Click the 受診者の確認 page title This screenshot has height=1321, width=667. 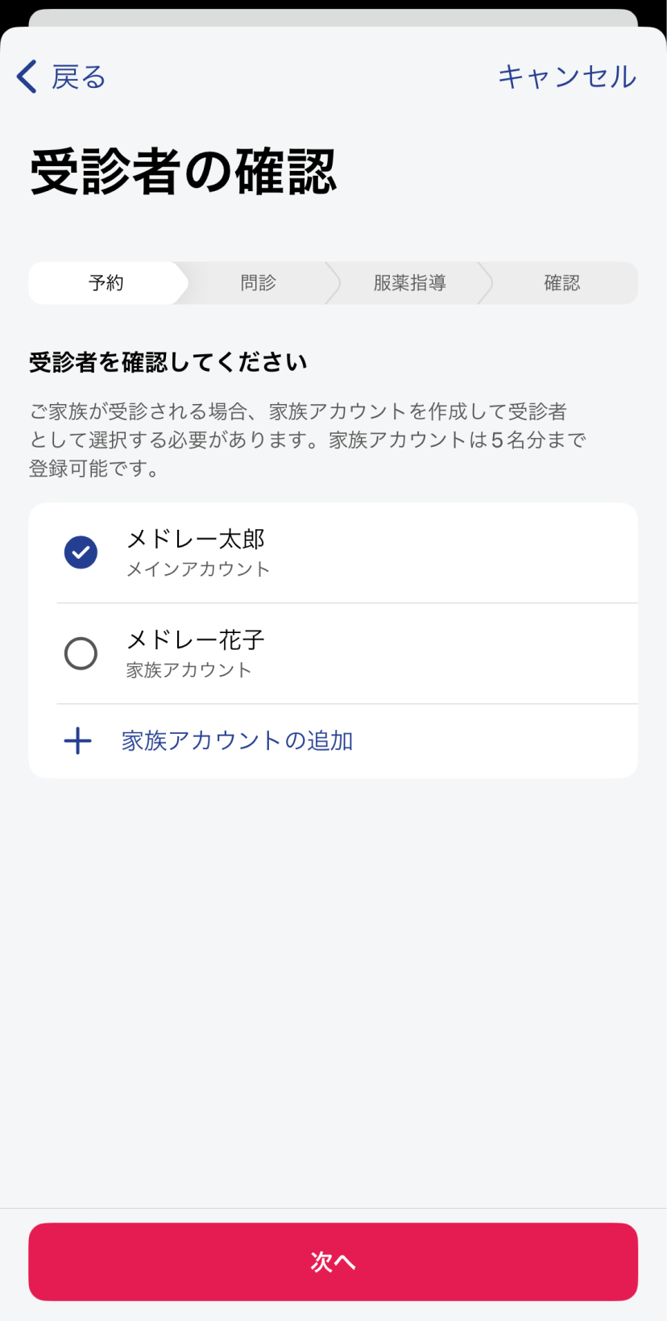coord(183,171)
